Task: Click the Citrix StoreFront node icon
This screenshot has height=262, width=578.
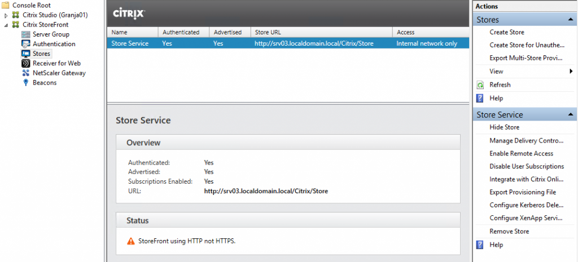Action: coord(15,25)
